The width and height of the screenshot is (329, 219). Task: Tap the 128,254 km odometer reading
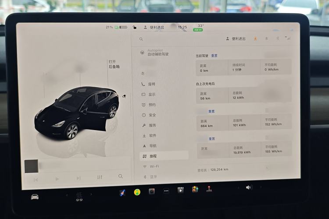click(x=219, y=170)
